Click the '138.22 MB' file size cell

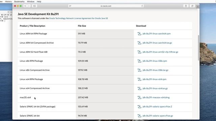105,89
